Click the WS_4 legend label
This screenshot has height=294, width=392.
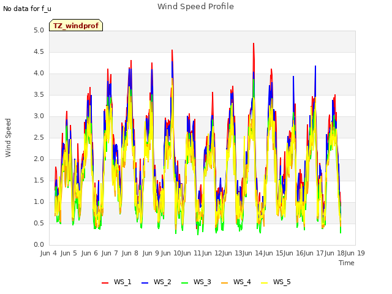242,282
